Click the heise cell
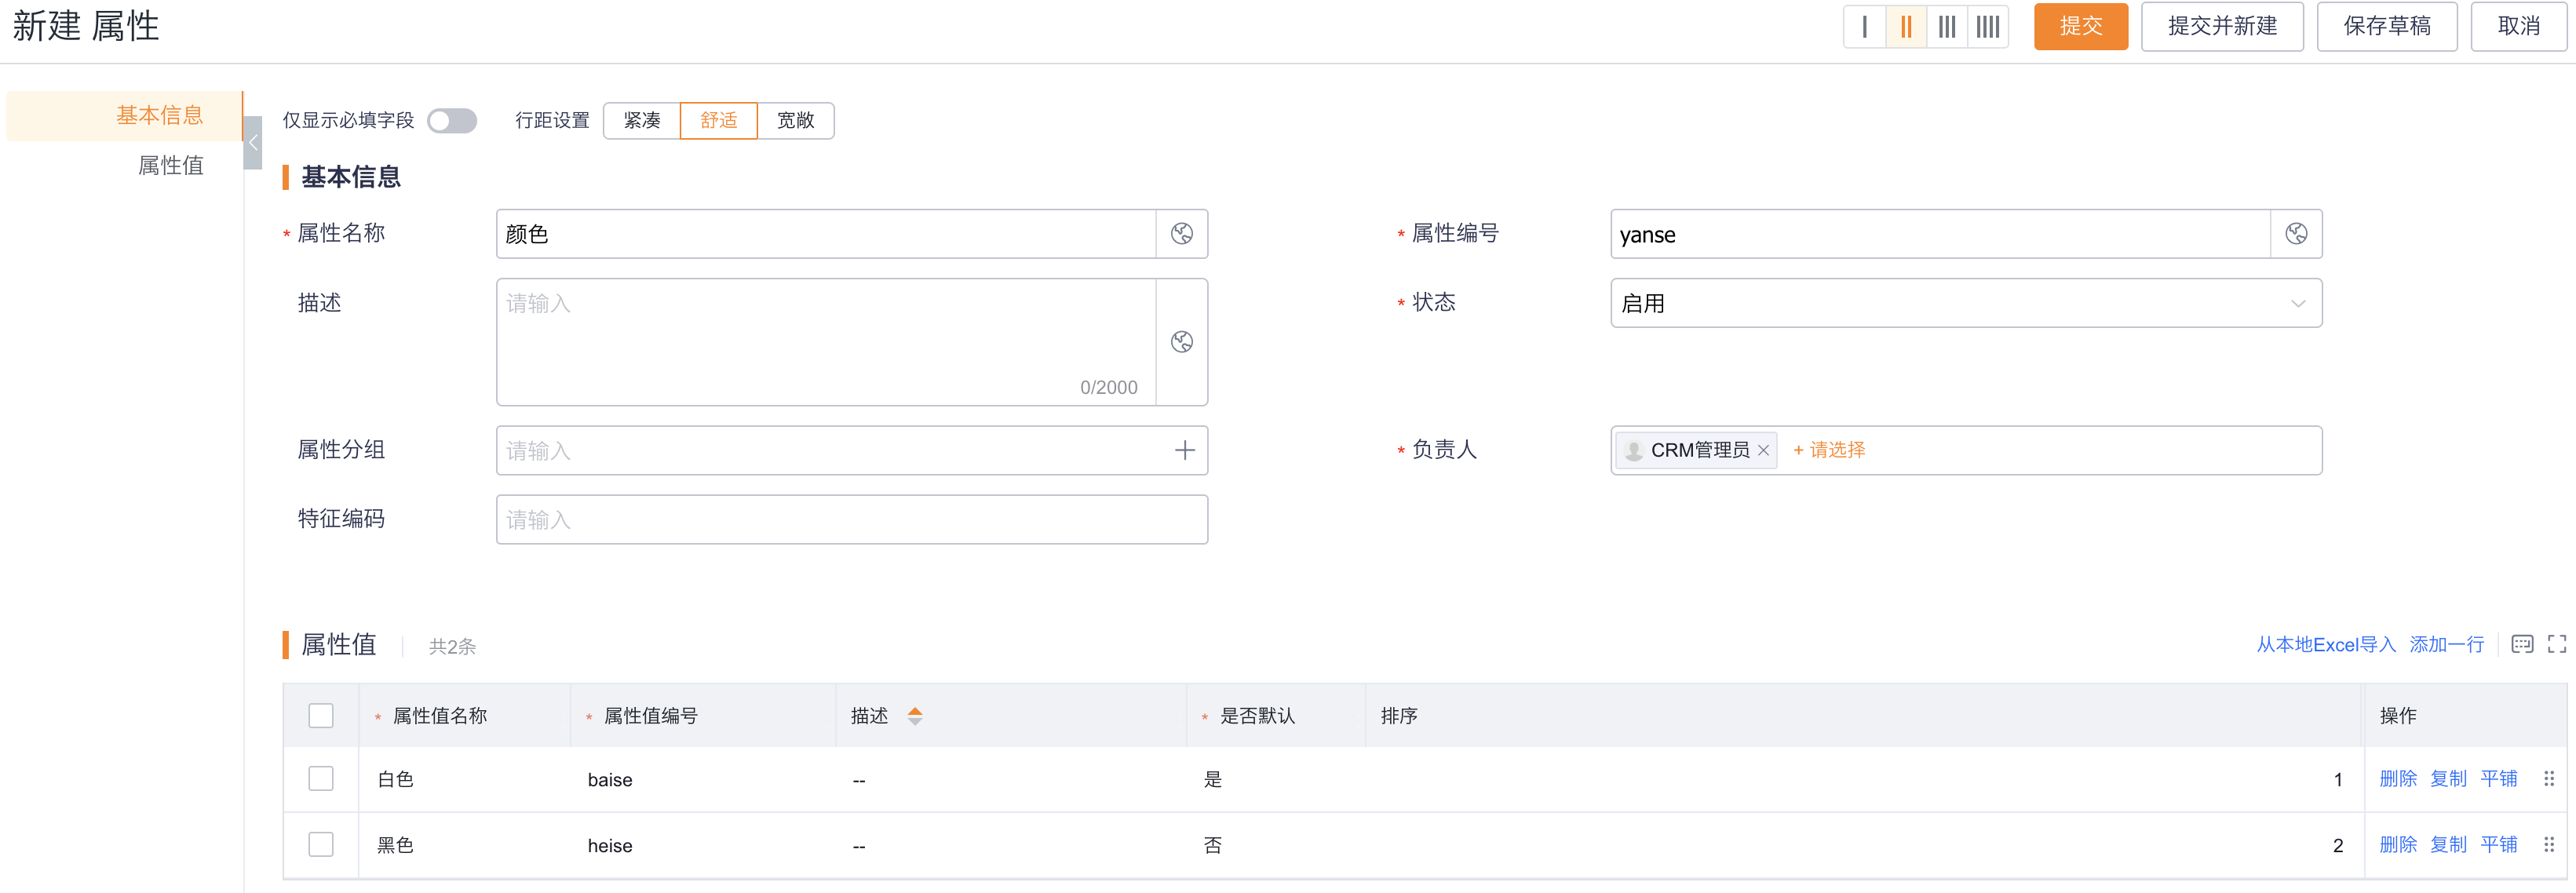The image size is (2576, 893). pyautogui.click(x=704, y=846)
